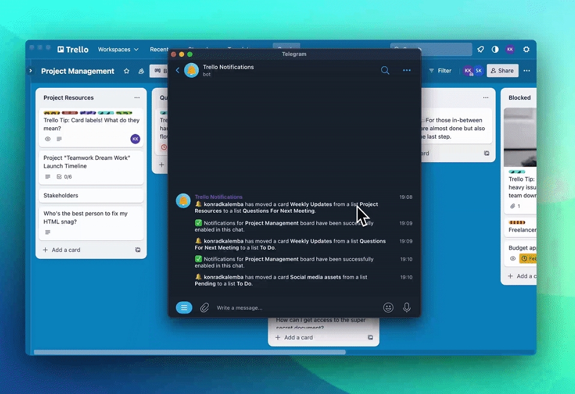575x394 pixels.
Task: Open the Freelancer card in Blocked list
Action: [x=520, y=228]
